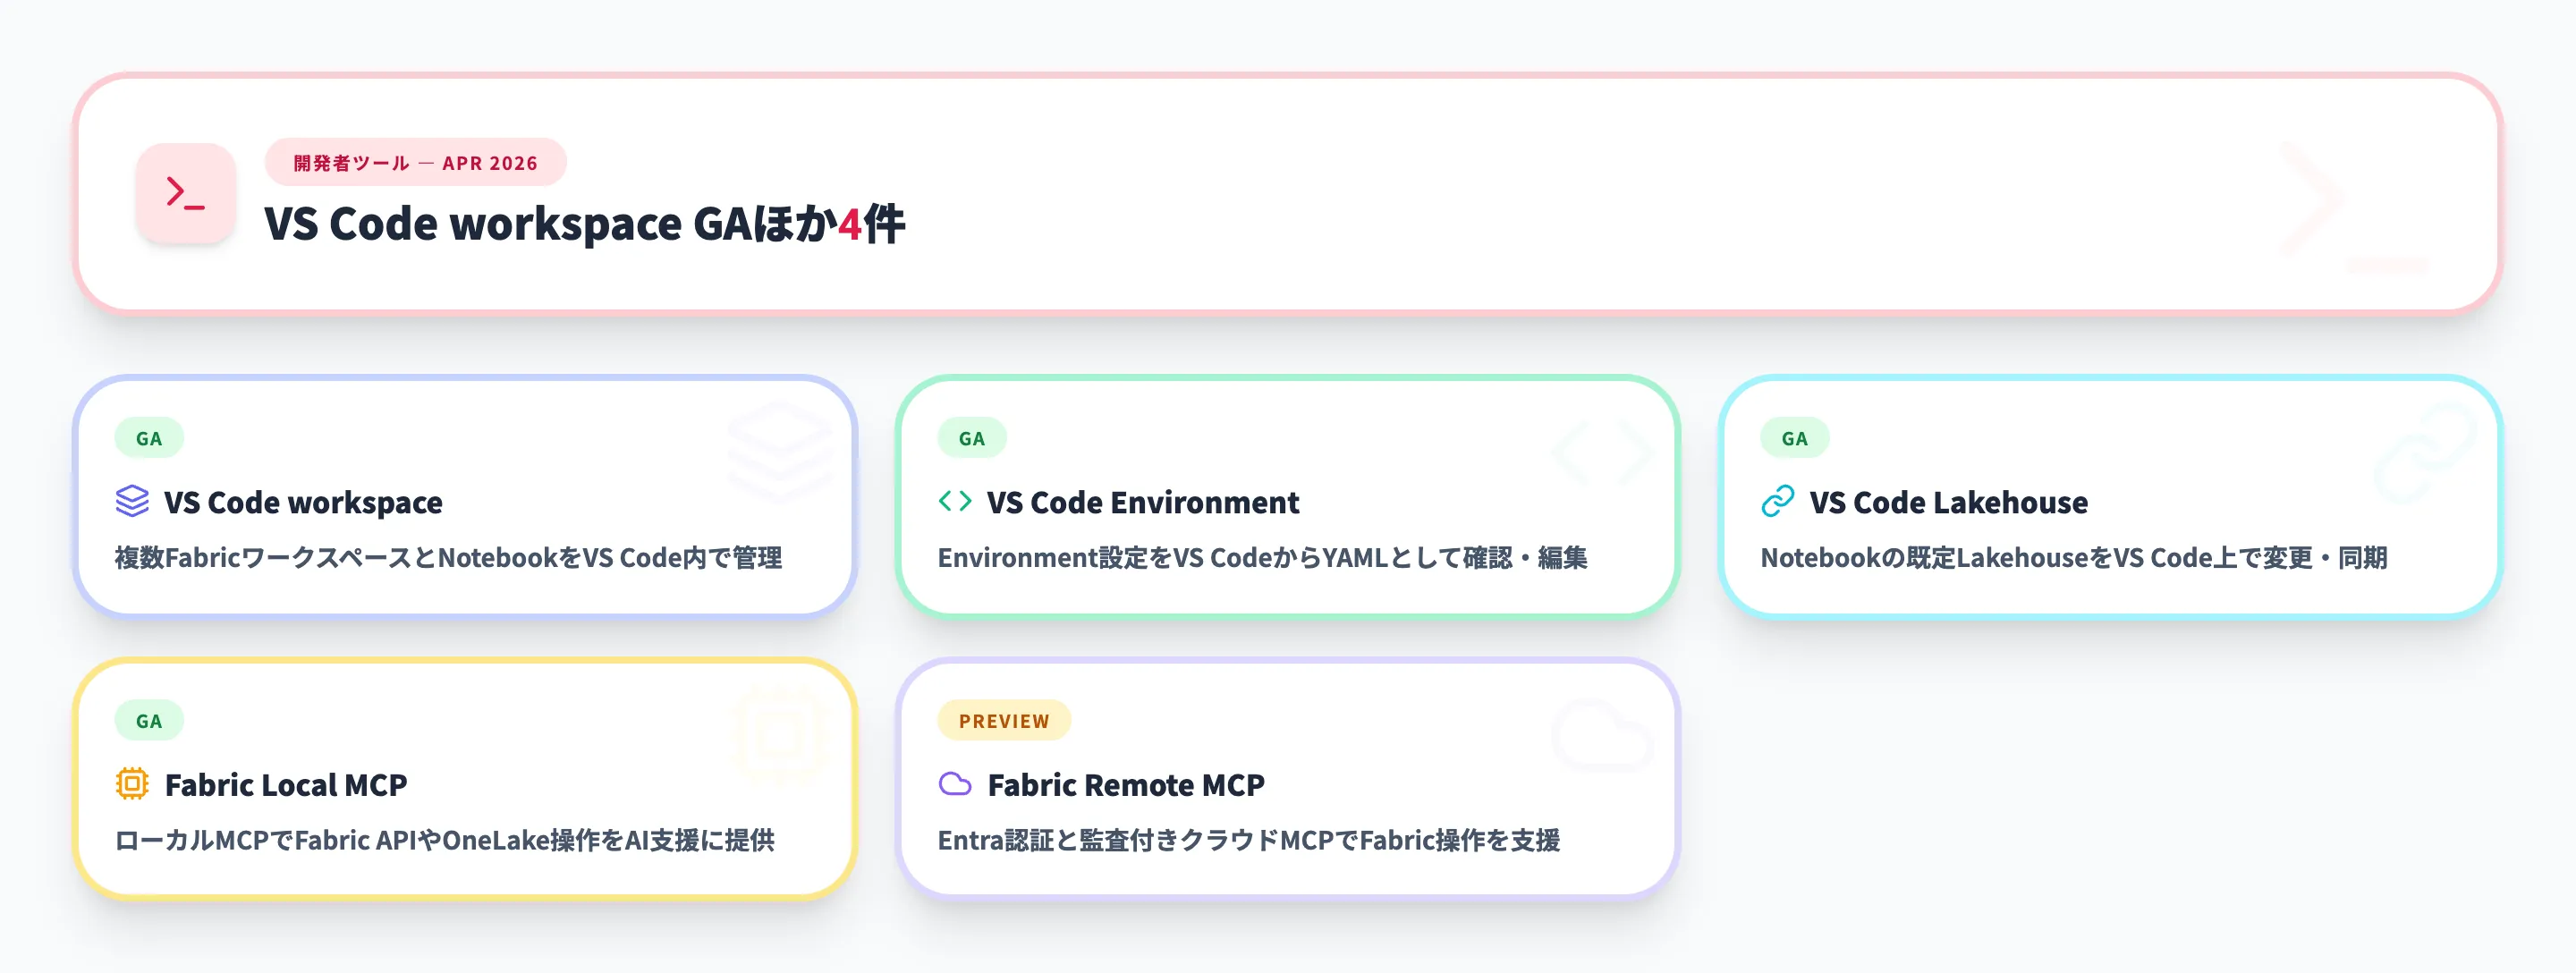The image size is (2576, 973).
Task: Select the Fabric Local MCP heading
Action: (x=286, y=785)
